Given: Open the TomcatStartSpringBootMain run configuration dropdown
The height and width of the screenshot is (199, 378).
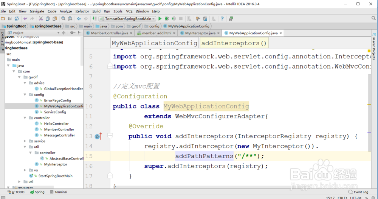Looking at the screenshot, I should [127, 18].
